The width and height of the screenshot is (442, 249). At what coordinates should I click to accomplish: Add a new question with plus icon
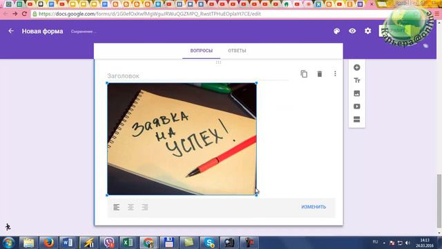coord(356,68)
